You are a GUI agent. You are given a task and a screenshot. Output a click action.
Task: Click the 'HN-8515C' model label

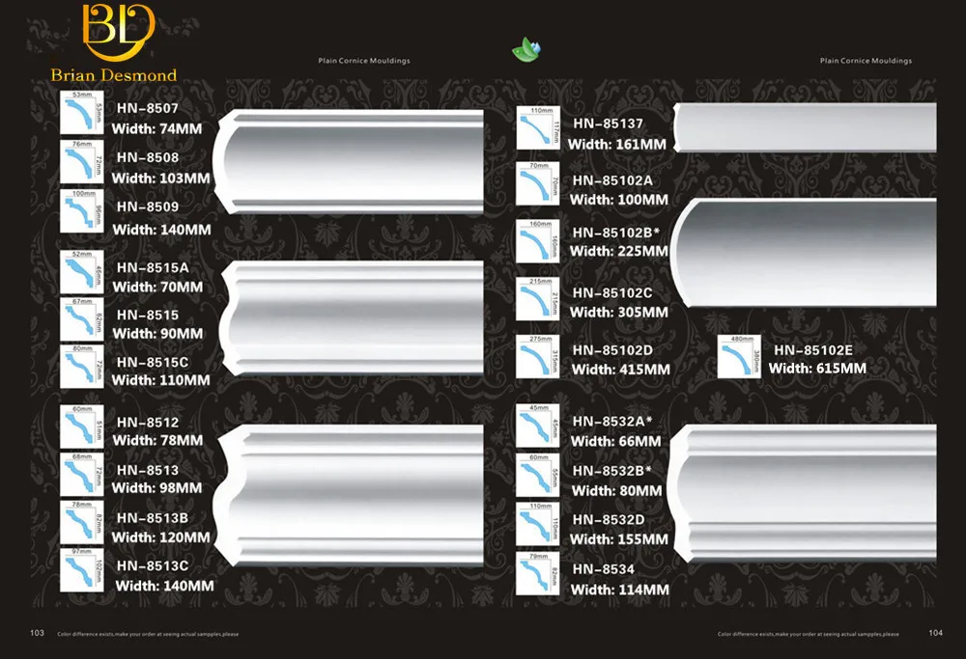(153, 363)
